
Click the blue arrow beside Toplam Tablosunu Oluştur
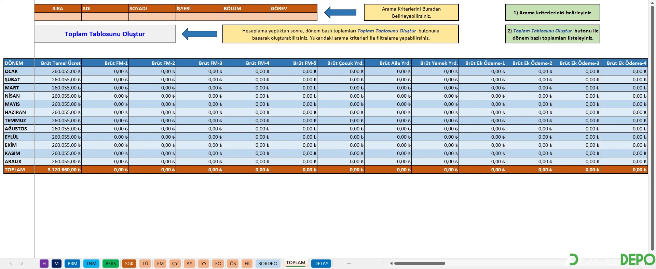pos(199,34)
